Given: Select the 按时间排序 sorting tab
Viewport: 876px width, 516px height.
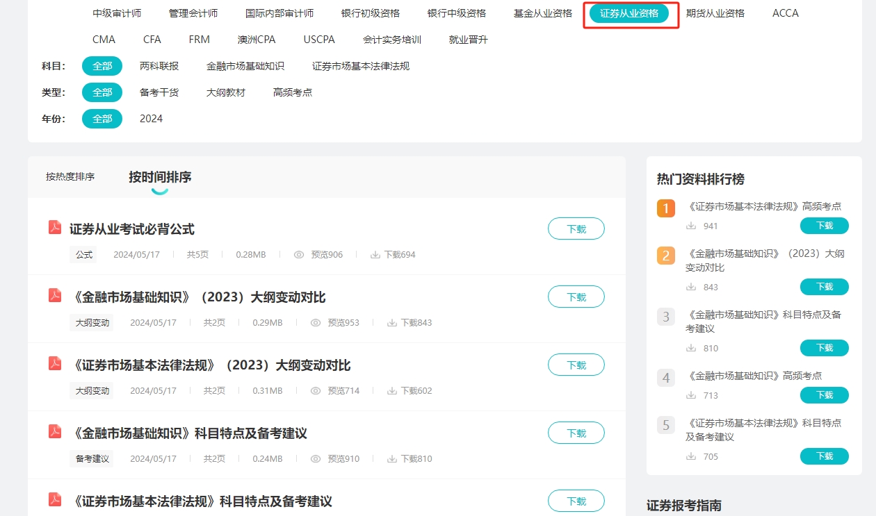Looking at the screenshot, I should point(160,177).
